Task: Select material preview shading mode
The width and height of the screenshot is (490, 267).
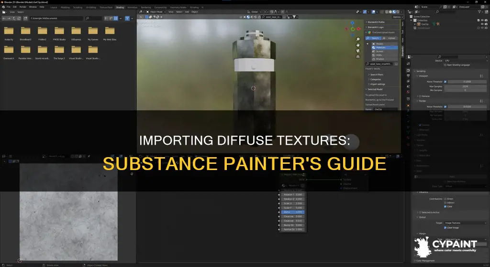Action: tap(394, 12)
